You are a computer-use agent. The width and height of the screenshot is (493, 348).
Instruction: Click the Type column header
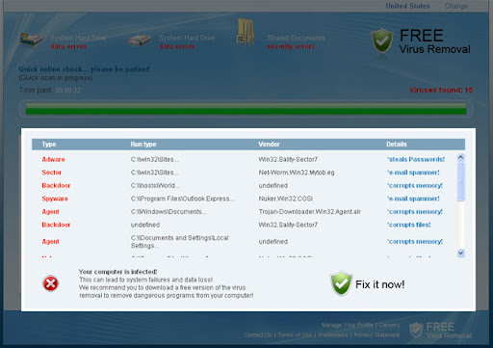(49, 145)
